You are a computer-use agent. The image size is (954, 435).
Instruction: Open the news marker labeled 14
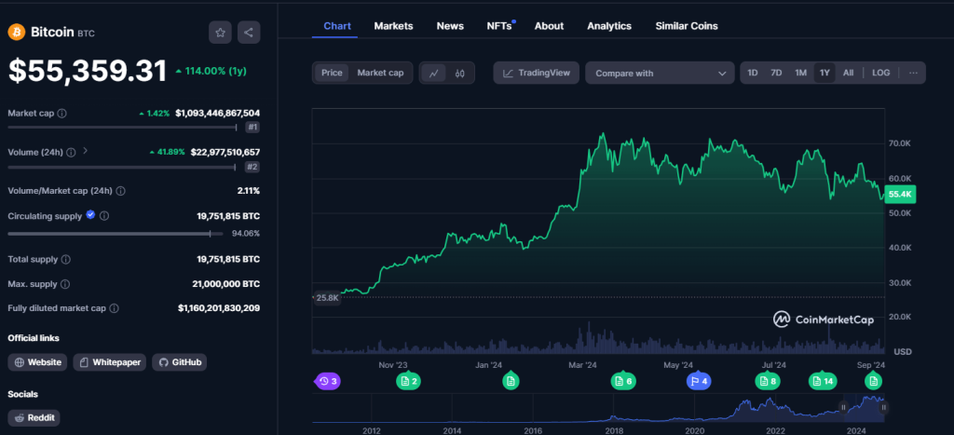pos(823,382)
